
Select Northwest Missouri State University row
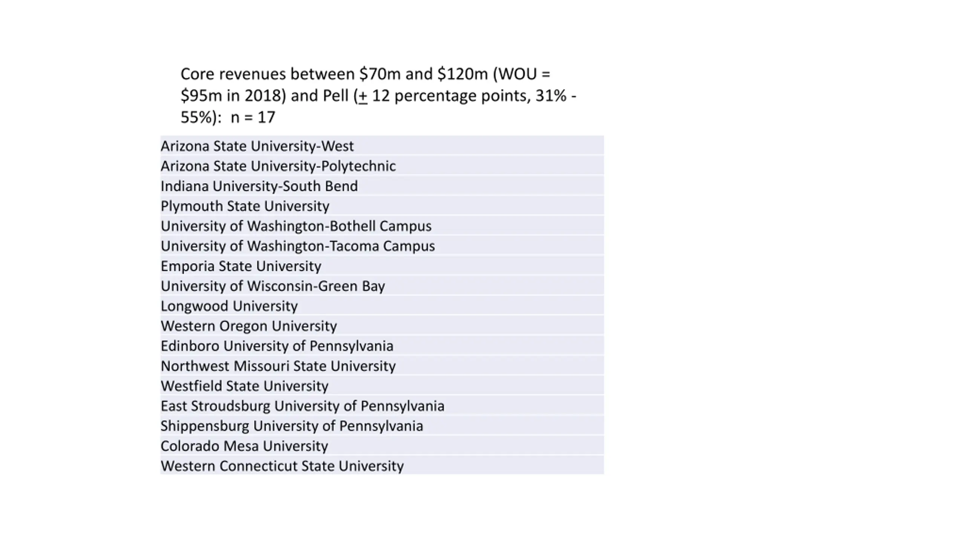[x=278, y=366]
